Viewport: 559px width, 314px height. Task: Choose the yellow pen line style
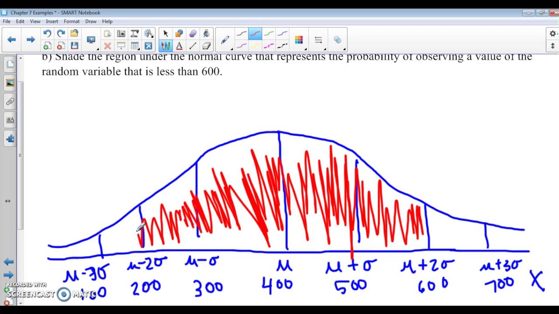pyautogui.click(x=255, y=46)
